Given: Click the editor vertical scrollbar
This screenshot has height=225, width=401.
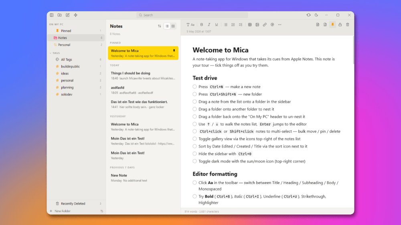Looking at the screenshot, I should point(353,50).
